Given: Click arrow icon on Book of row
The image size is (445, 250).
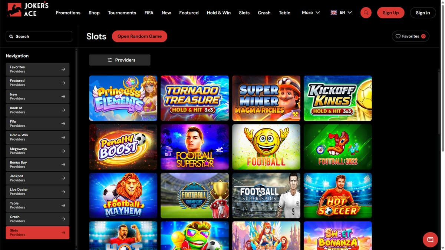Looking at the screenshot, I should click(63, 110).
